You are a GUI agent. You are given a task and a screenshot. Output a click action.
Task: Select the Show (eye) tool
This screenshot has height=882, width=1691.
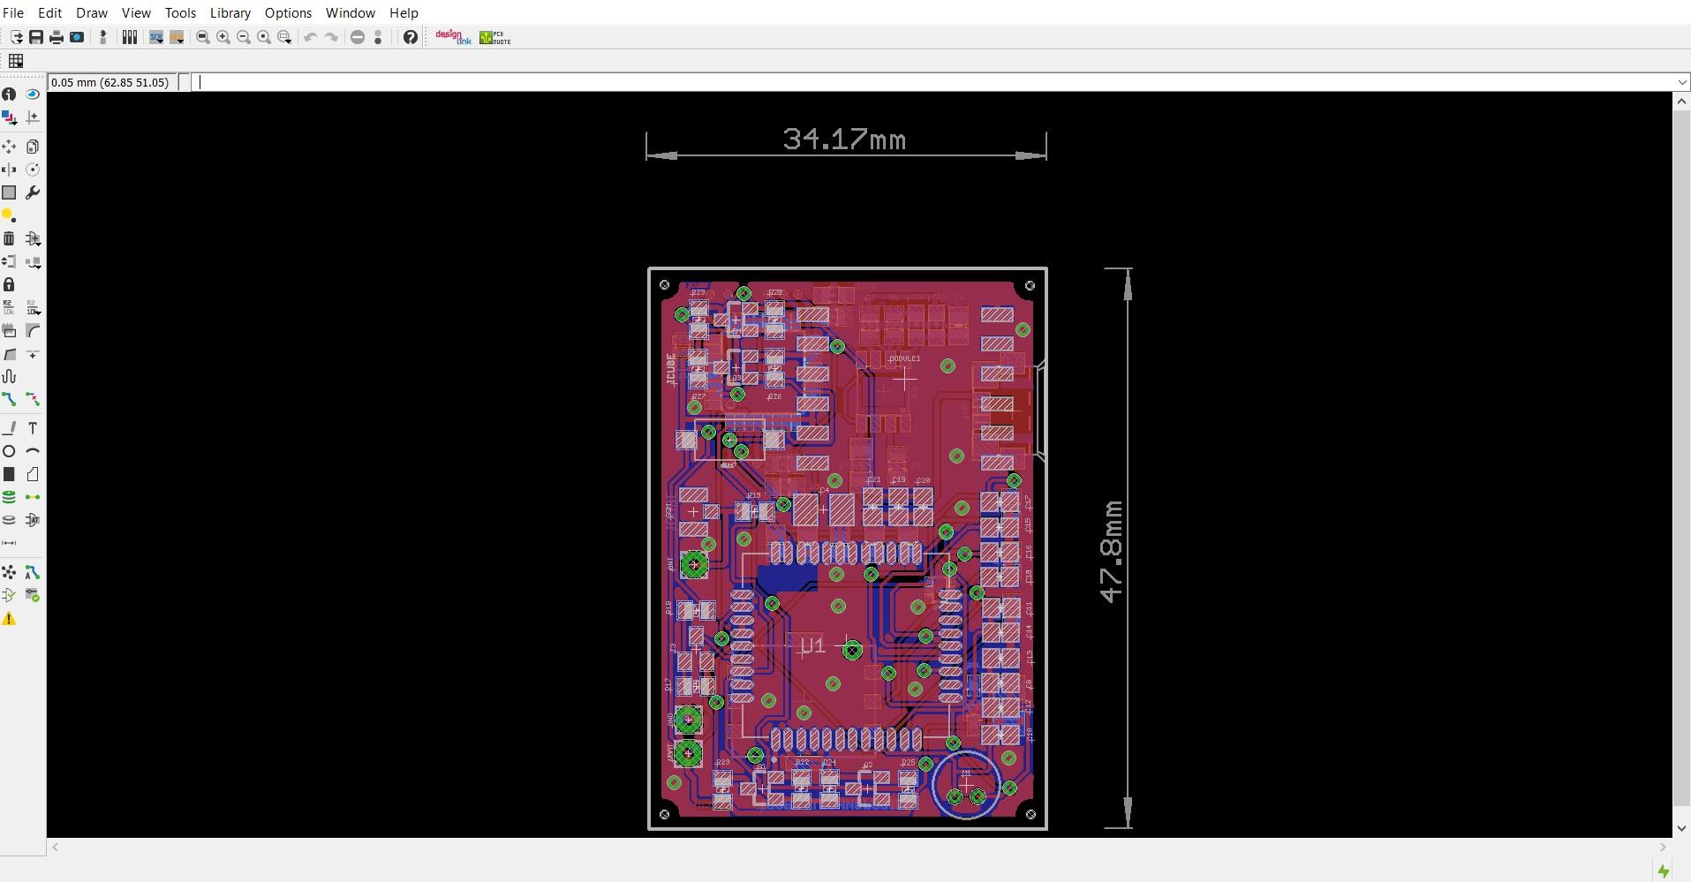pyautogui.click(x=33, y=94)
